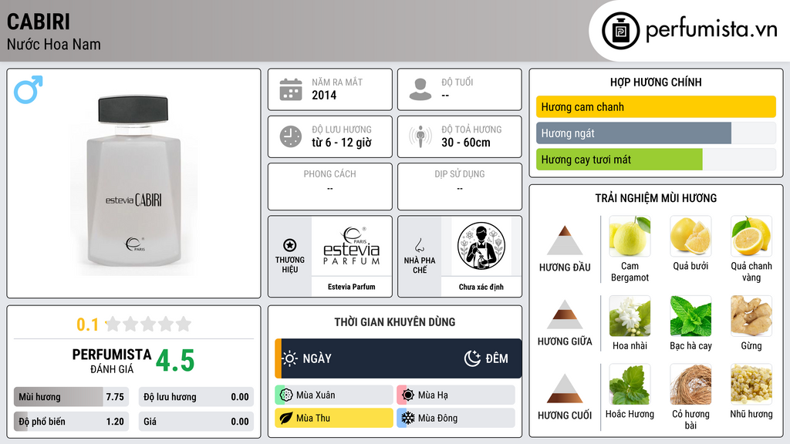Click the calendar icon beside Năm ra mắt

pos(291,89)
